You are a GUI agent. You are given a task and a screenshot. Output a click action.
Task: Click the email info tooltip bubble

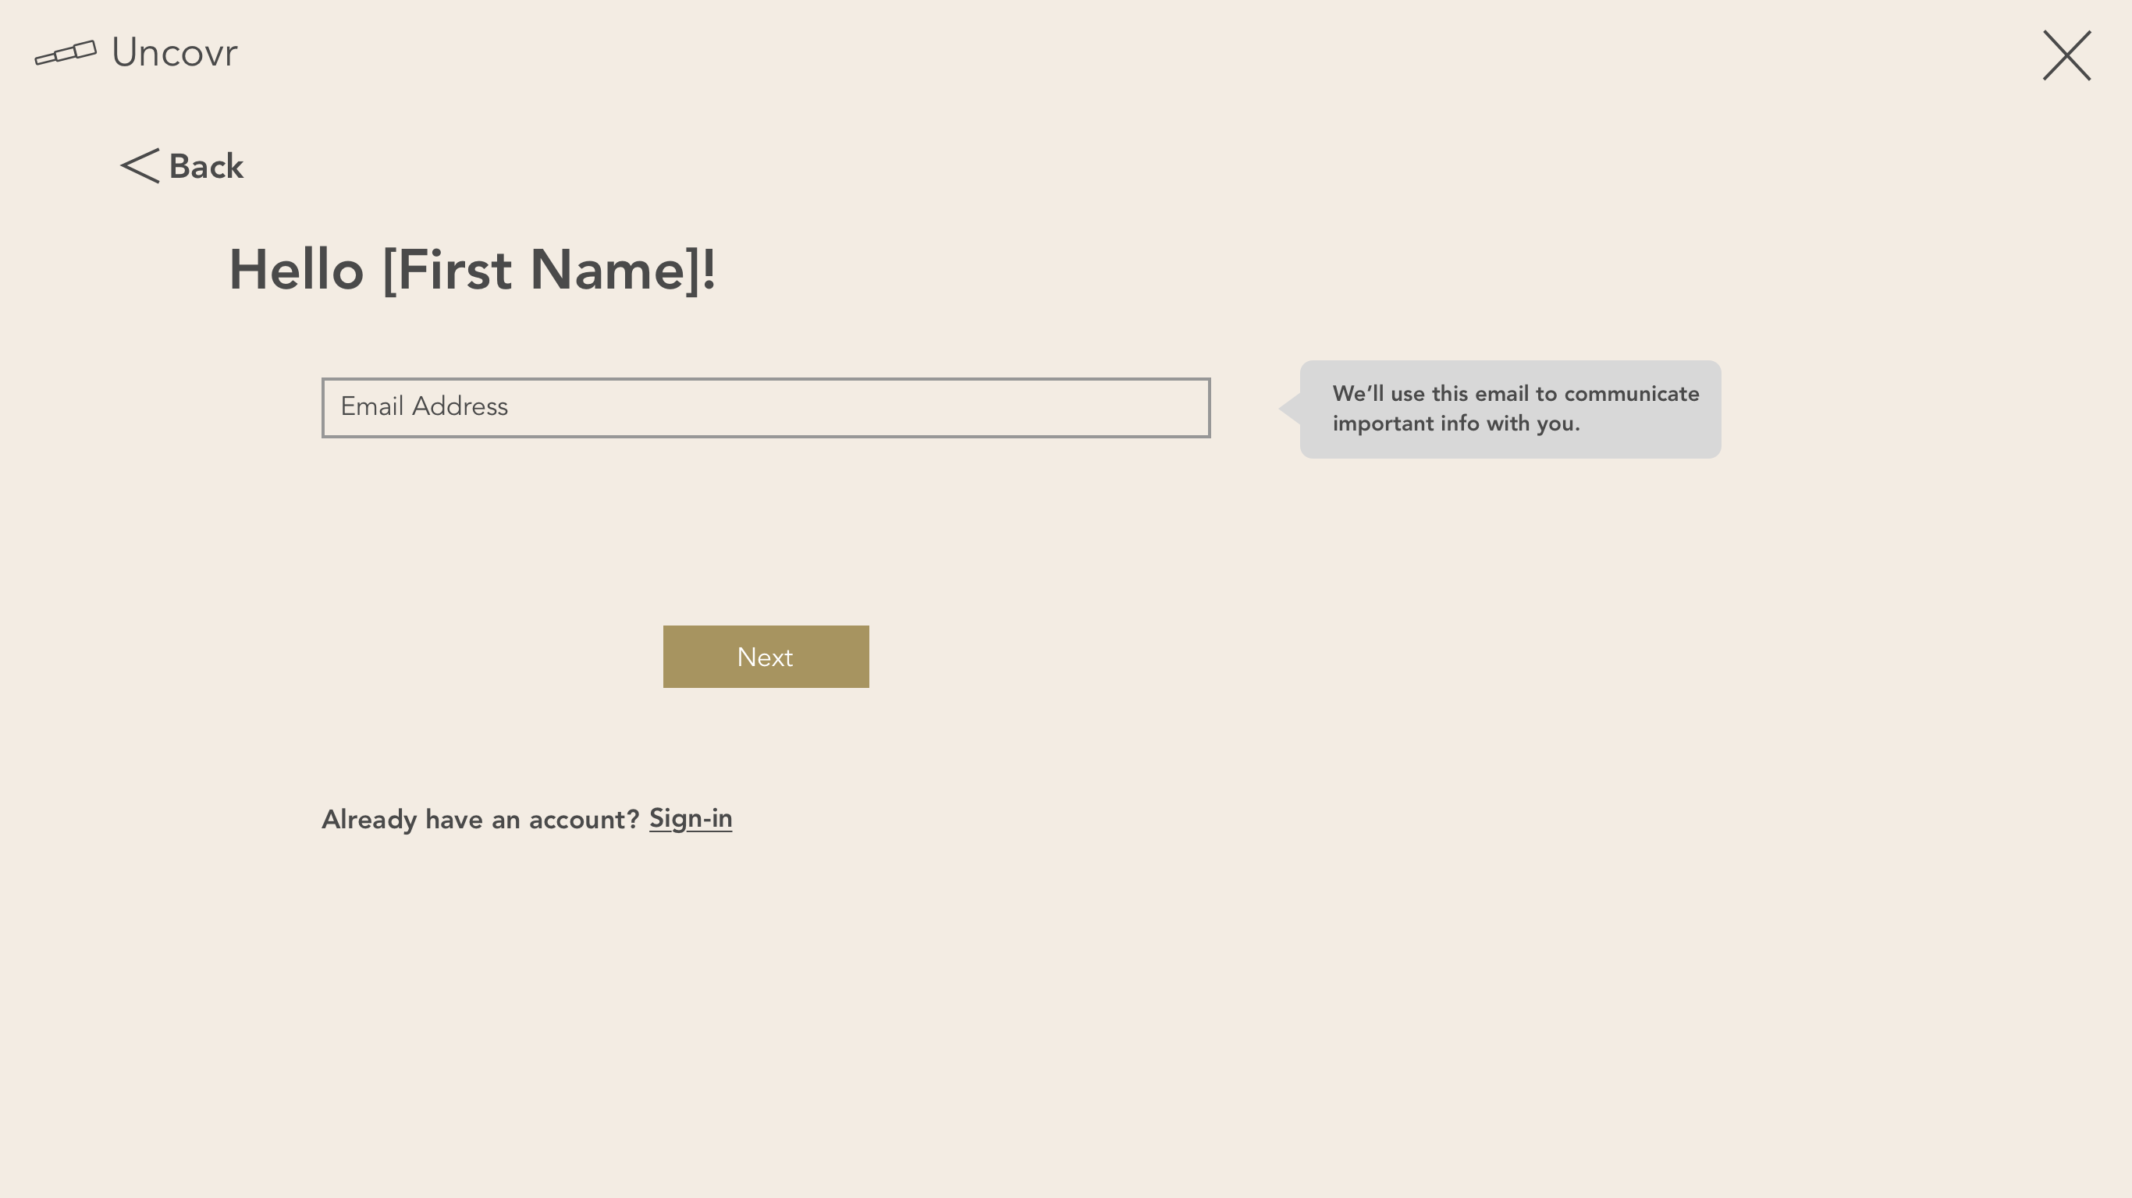click(1509, 409)
